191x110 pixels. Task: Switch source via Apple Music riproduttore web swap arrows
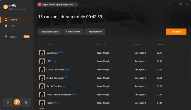click(x=75, y=5)
